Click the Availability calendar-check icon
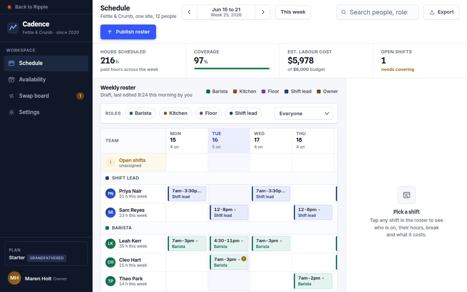The image size is (467, 292). (x=12, y=79)
